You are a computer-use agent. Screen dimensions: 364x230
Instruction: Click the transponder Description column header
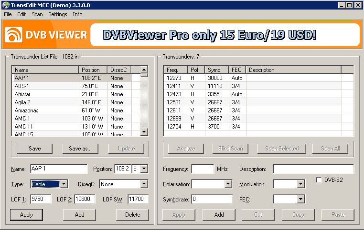point(294,70)
